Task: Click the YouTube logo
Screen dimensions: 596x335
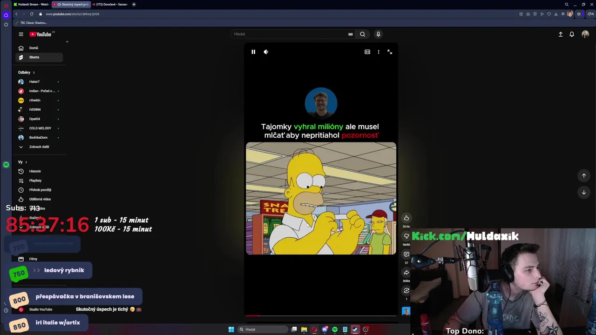Action: point(41,34)
